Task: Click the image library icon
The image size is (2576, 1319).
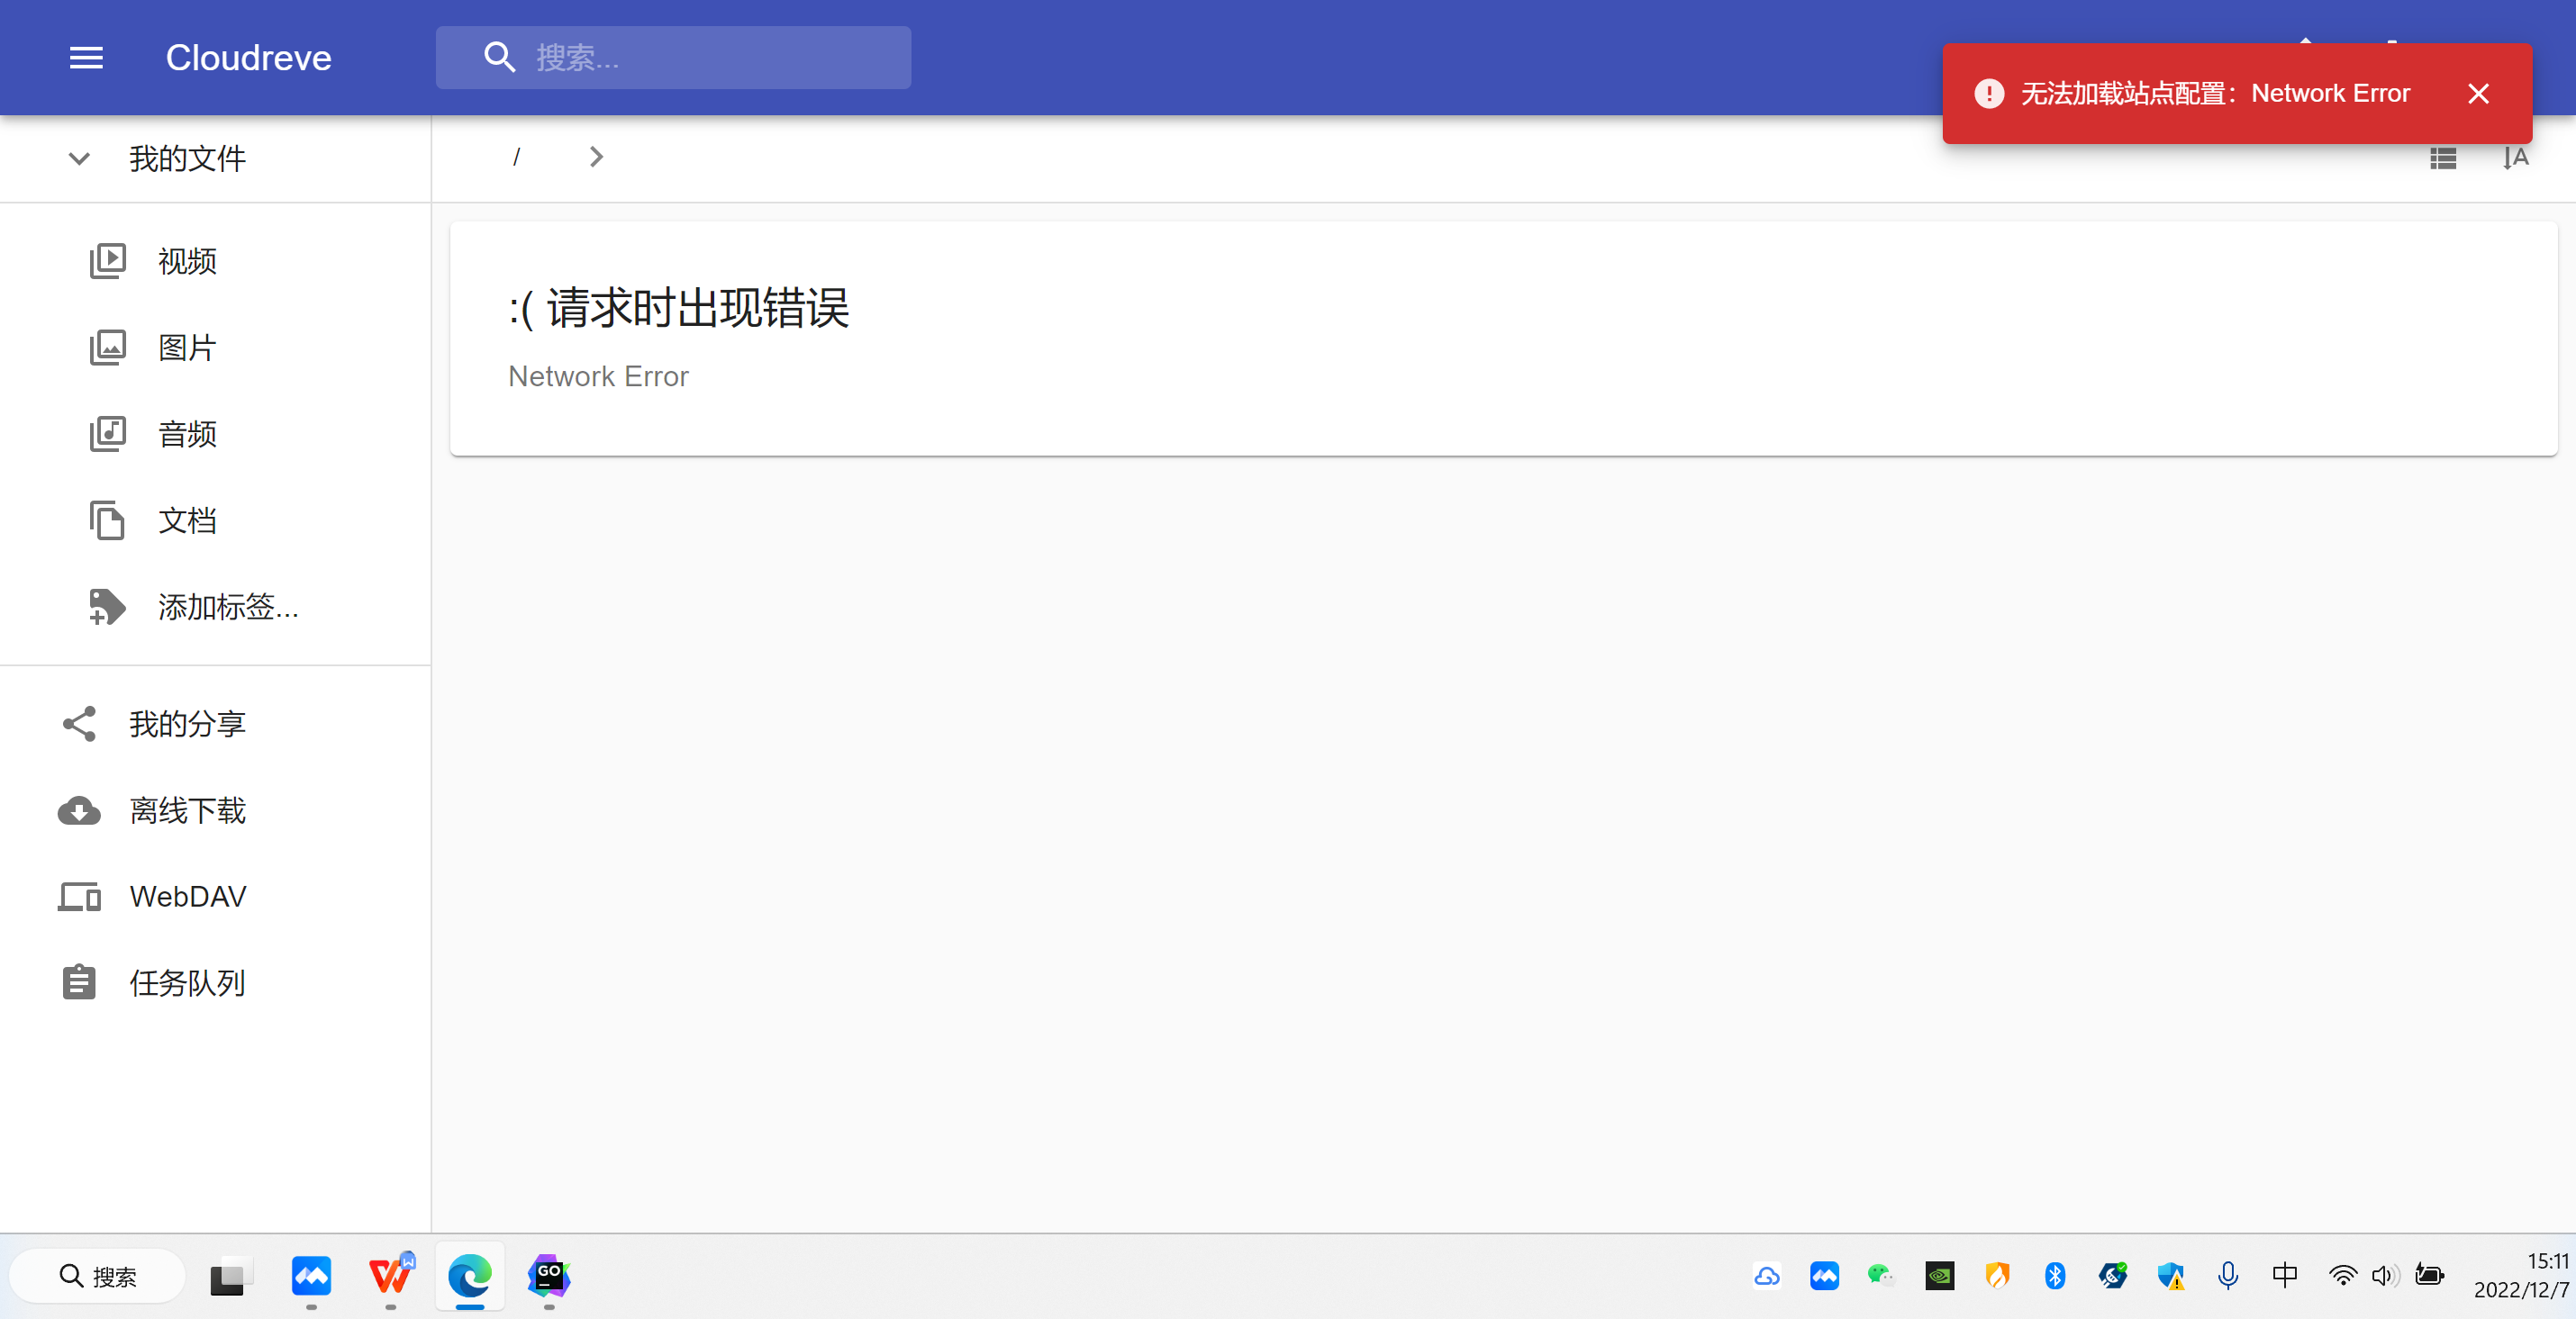Action: click(x=108, y=348)
